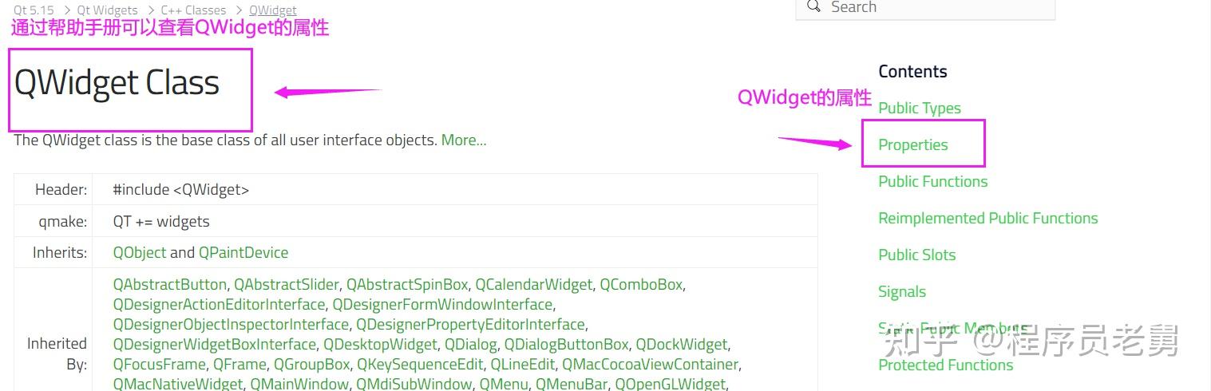Open the C++ Classes breadcrumb
Viewport: 1211px width, 391px height.
193,10
